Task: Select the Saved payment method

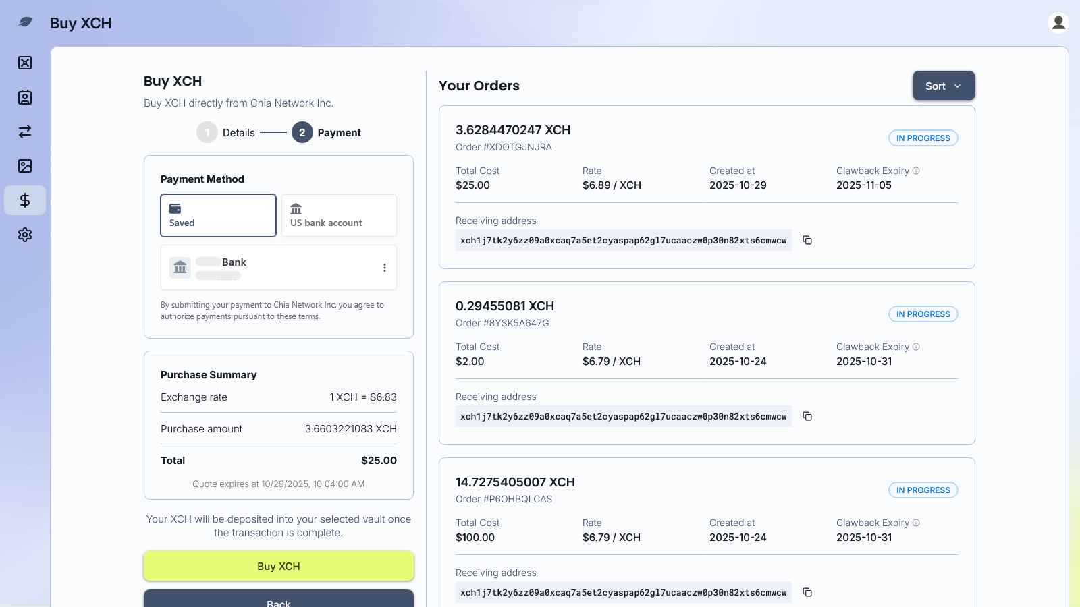Action: click(x=218, y=215)
